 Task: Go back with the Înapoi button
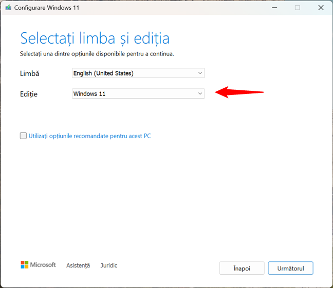click(x=242, y=268)
